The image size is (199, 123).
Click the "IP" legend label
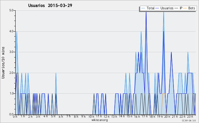[181, 8]
